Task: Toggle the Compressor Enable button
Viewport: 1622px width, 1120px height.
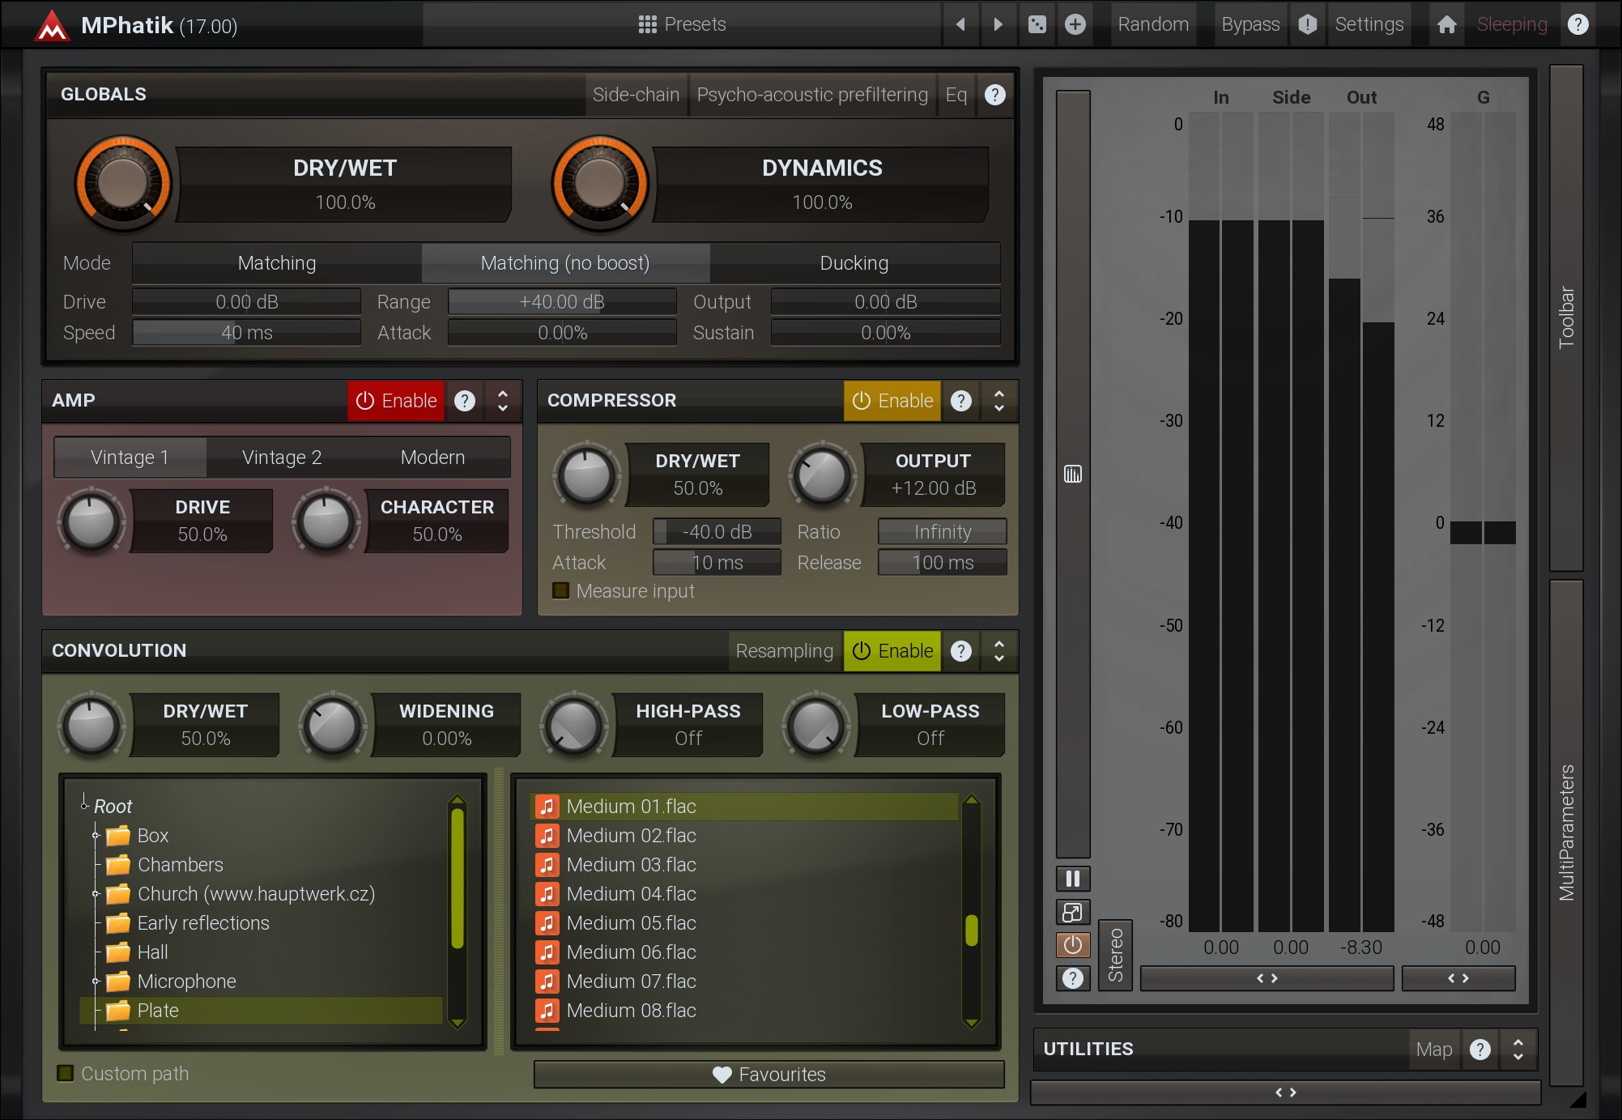Action: click(892, 401)
